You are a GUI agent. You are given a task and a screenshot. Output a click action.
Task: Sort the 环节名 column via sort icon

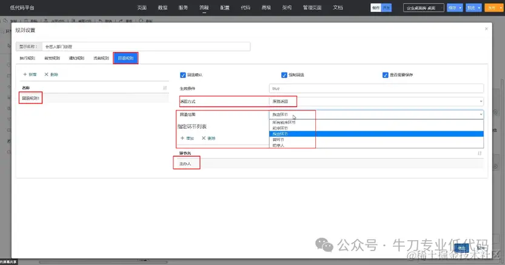[x=480, y=154]
